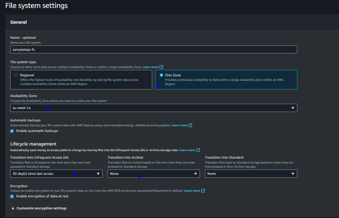This screenshot has width=339, height=218.
Task: Open Learn more link for file system type
Action: point(150,67)
